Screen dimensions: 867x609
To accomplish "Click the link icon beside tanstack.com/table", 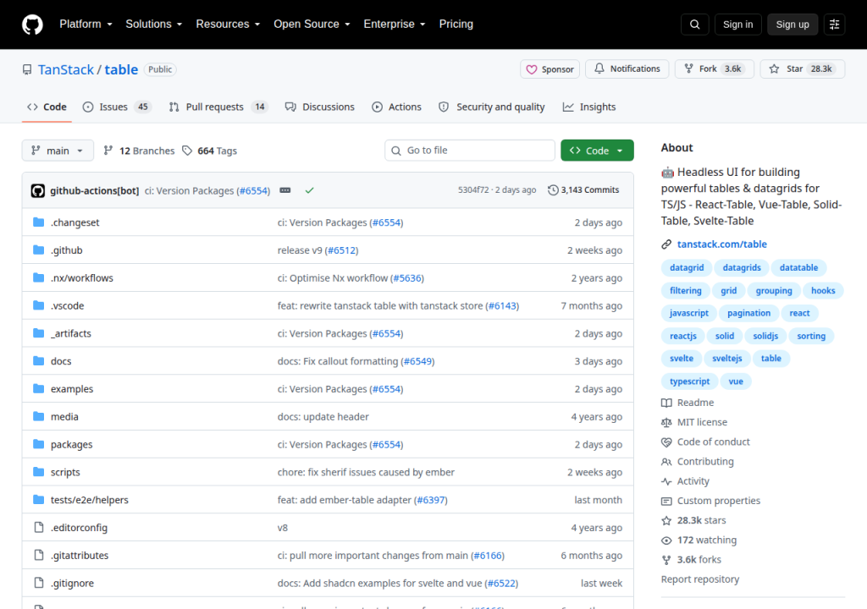I will click(x=666, y=244).
